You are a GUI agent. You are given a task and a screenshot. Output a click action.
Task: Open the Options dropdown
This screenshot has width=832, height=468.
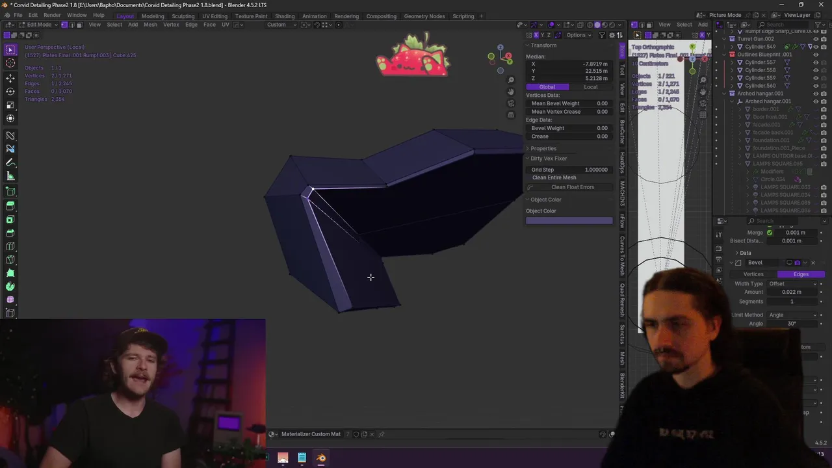click(578, 35)
